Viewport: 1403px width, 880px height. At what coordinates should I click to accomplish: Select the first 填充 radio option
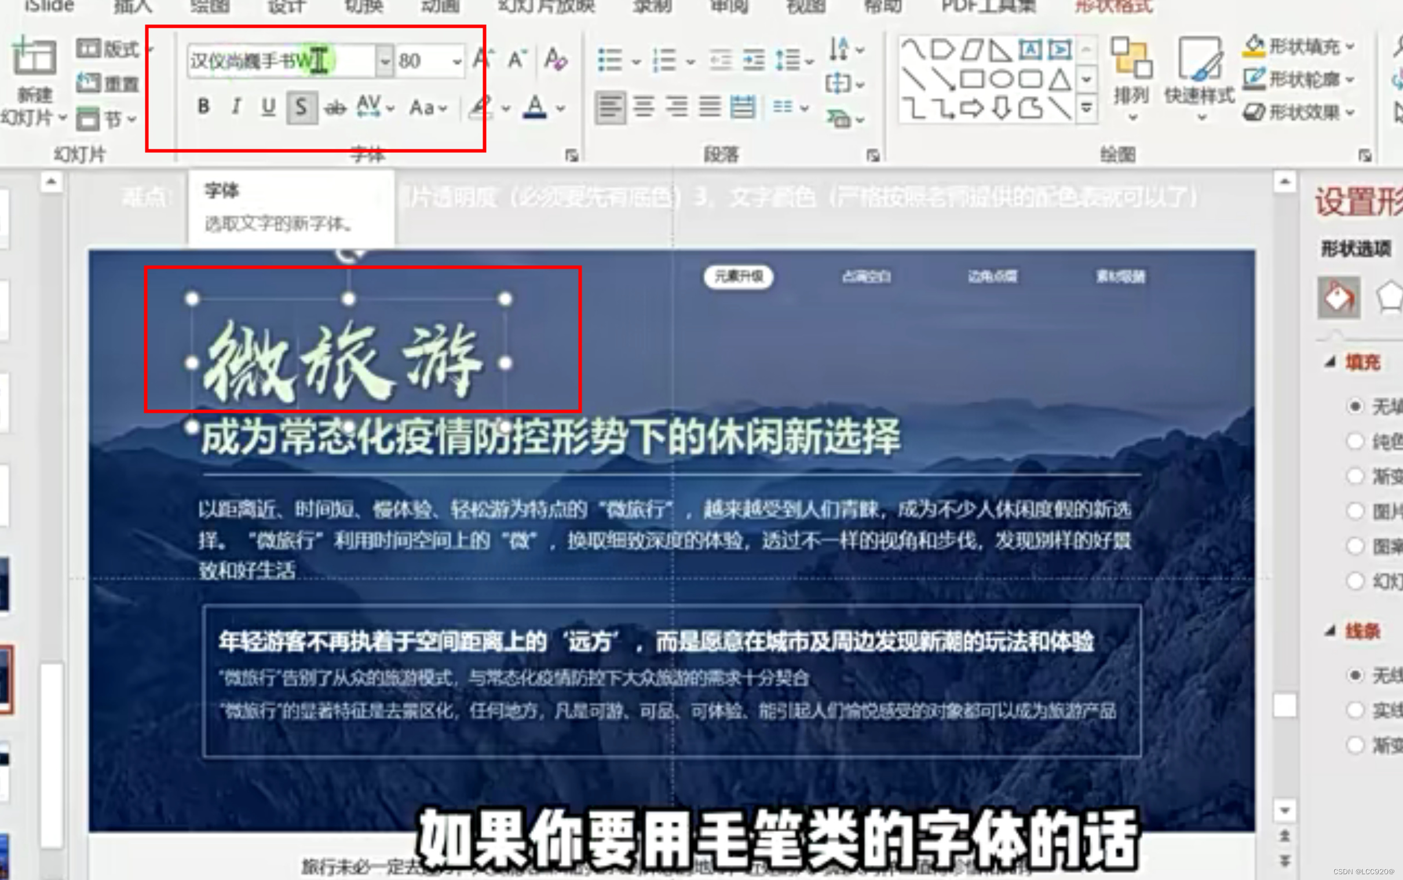click(x=1355, y=406)
